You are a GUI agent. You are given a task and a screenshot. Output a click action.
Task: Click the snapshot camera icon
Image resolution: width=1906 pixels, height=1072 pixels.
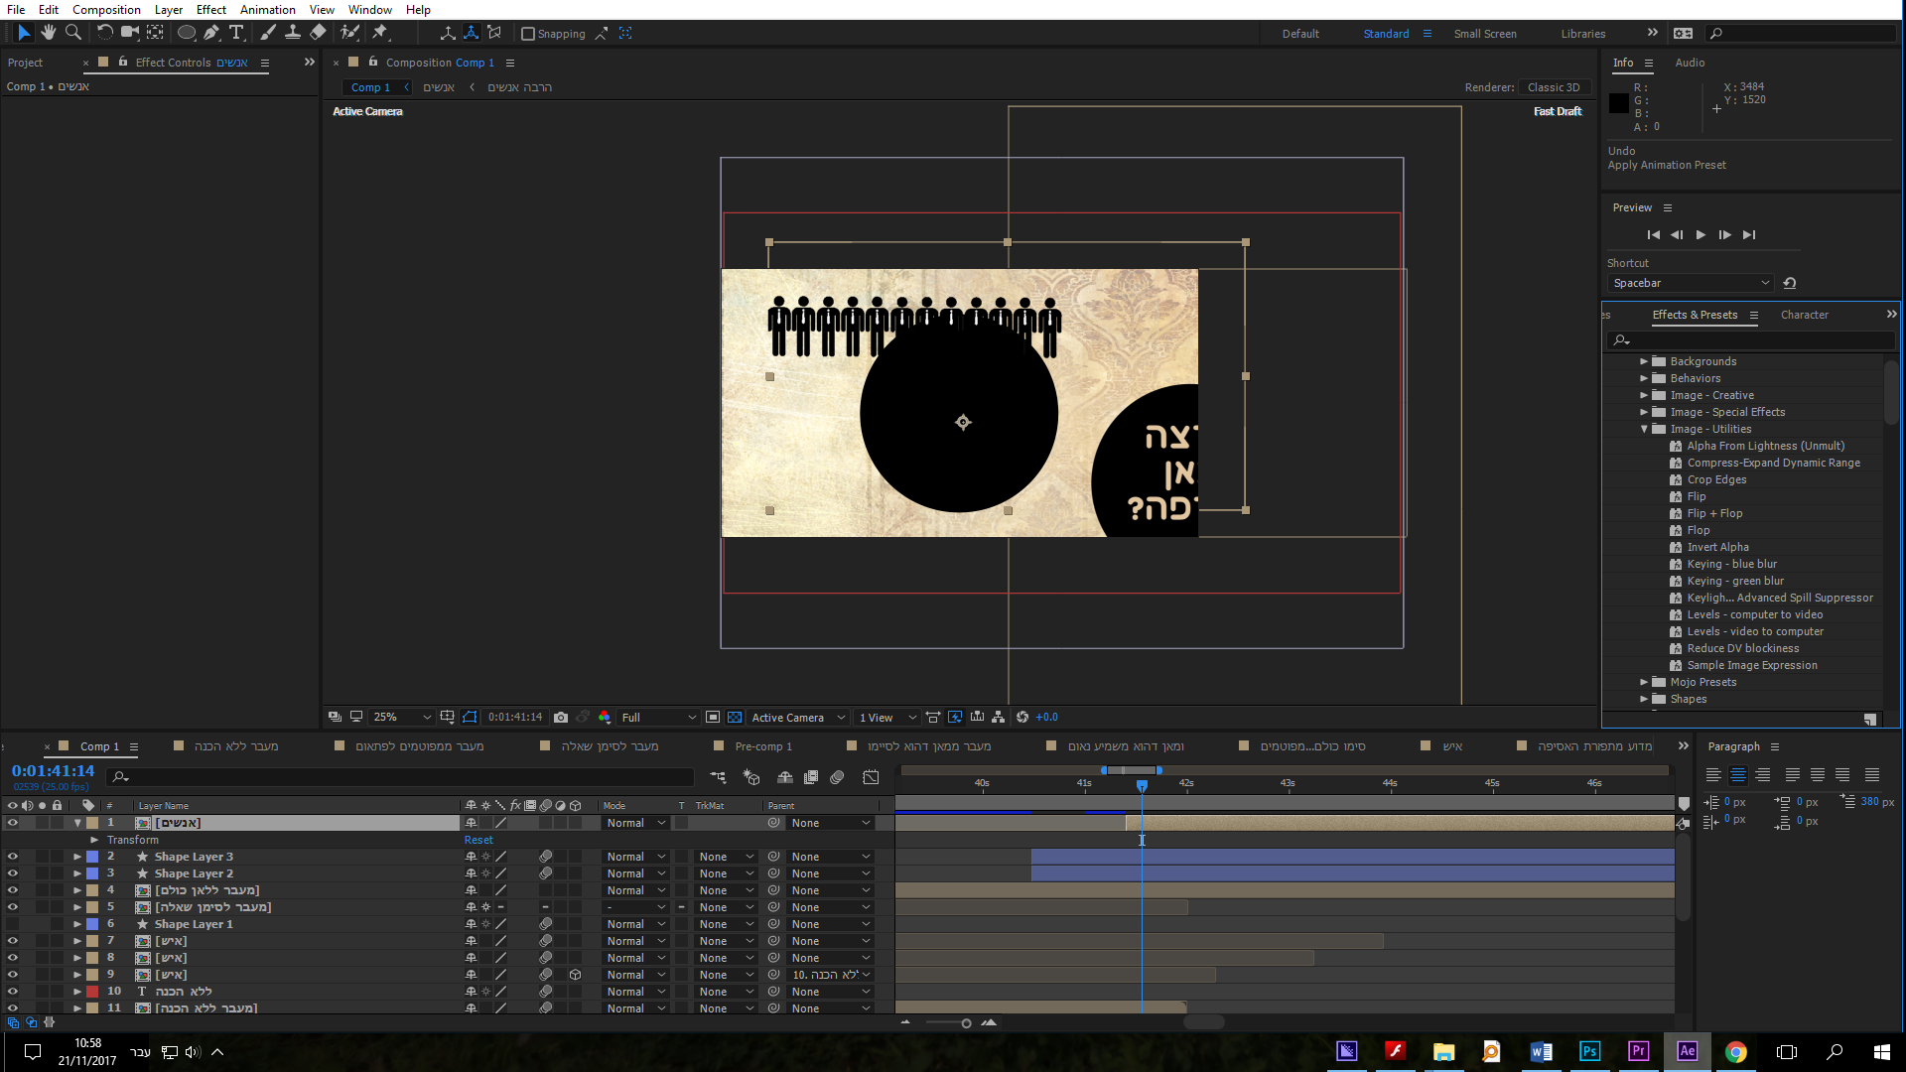click(561, 717)
